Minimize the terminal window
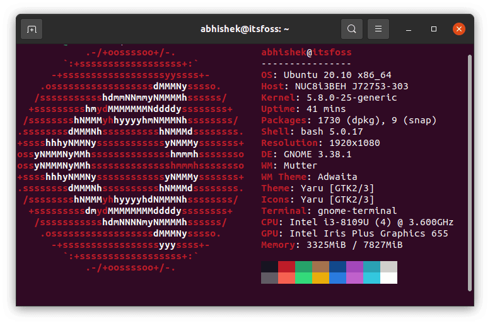This screenshot has height=324, width=490. (x=408, y=30)
